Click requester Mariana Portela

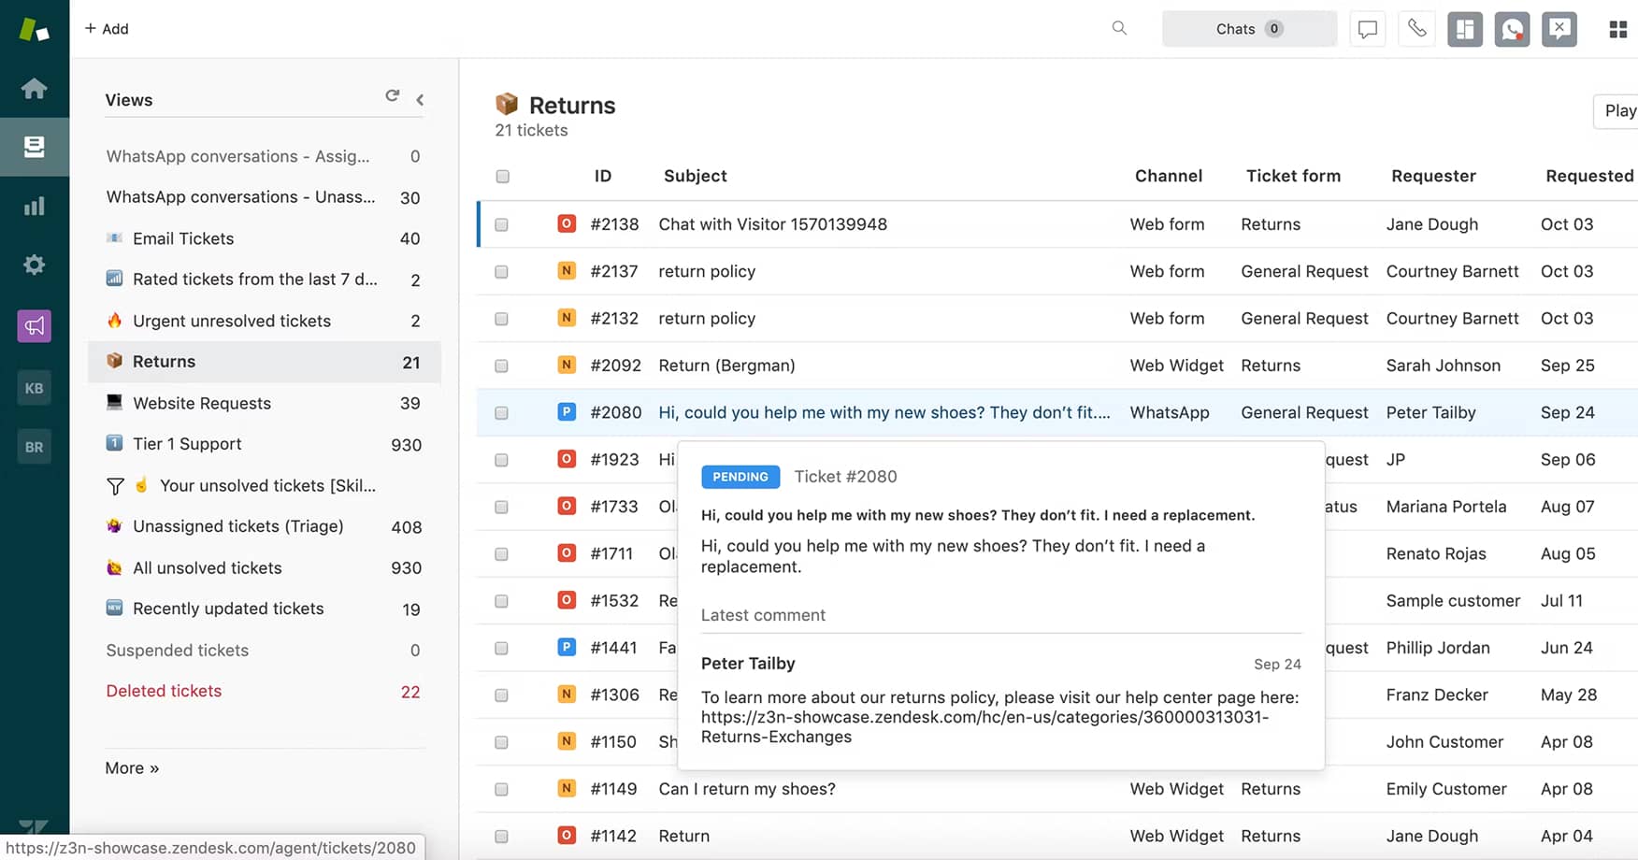tap(1445, 507)
